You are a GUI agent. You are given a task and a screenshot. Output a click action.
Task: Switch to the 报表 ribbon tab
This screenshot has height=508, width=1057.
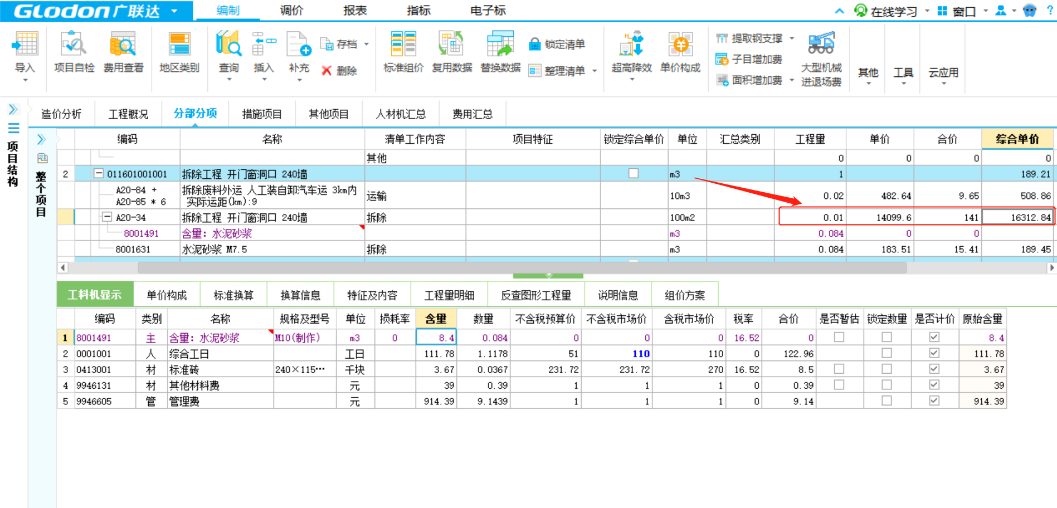tap(355, 11)
